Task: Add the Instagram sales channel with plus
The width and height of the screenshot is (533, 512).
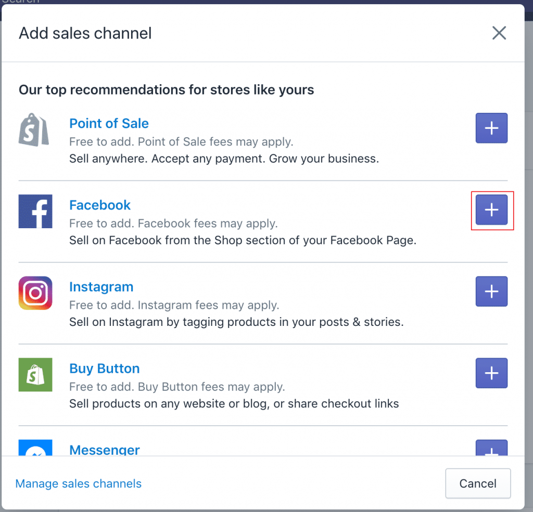Action: pos(491,292)
